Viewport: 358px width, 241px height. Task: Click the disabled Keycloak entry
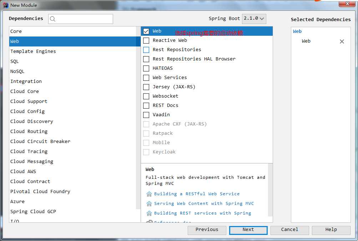(x=164, y=152)
